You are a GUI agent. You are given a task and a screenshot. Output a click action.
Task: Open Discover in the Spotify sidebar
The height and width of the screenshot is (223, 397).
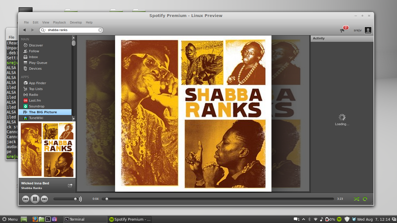coord(45,45)
